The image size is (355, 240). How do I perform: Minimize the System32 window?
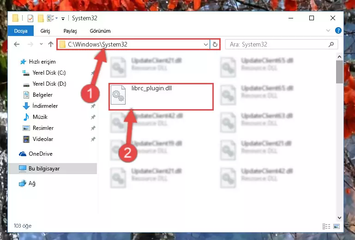[x=291, y=18]
